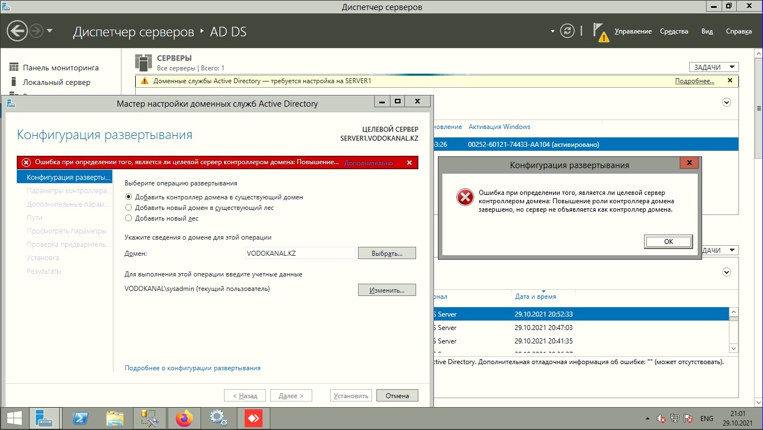Image resolution: width=763 pixels, height=430 pixels.
Task: Open File Explorer taskbar icon
Action: (x=115, y=418)
